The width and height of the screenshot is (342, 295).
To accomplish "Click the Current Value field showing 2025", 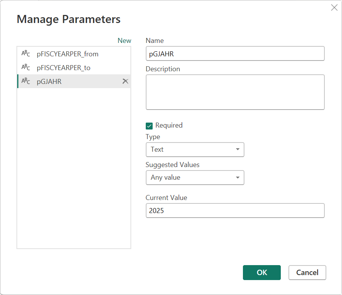I will 235,210.
